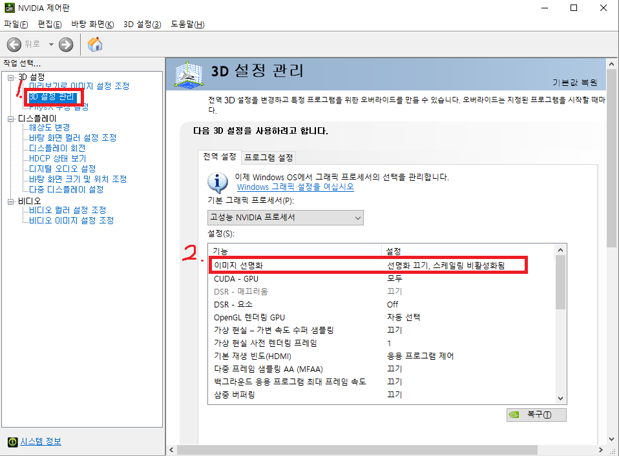Click the NVIDIA control panel title icon

tap(10, 8)
